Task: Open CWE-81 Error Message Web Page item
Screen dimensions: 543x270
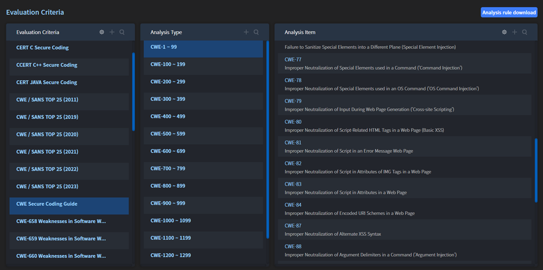Action: click(x=405, y=146)
